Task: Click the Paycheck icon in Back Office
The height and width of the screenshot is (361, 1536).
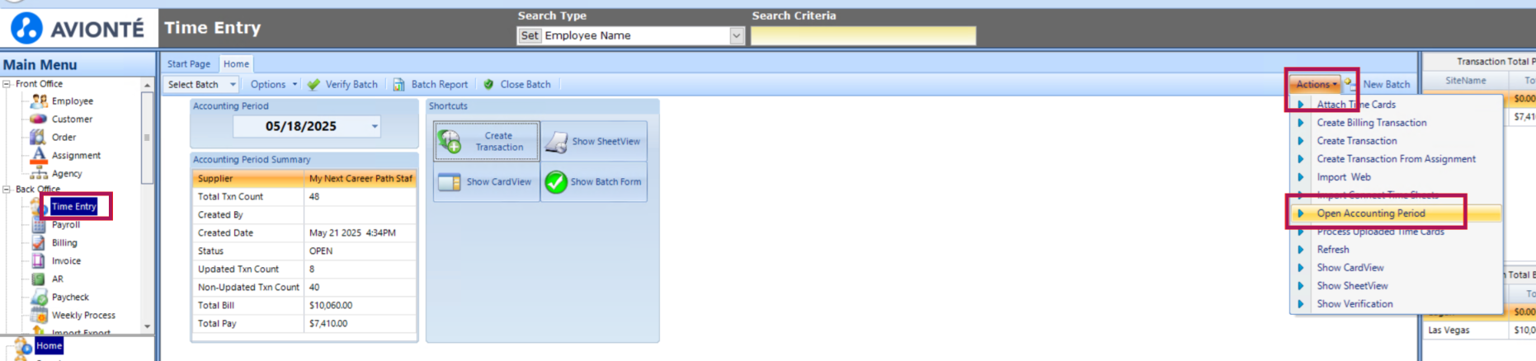Action: tap(39, 297)
